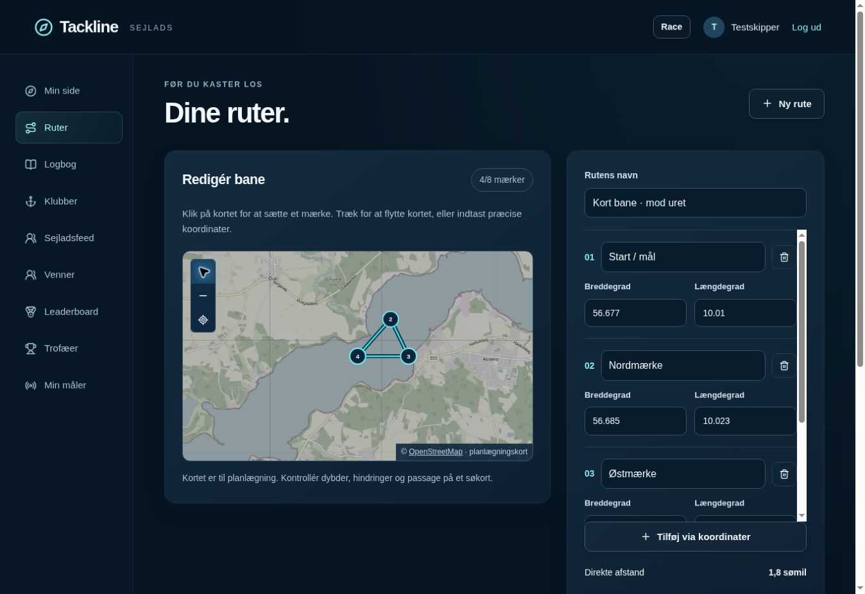865x594 pixels.
Task: Delete the Start / mål waypoint
Action: (x=784, y=257)
